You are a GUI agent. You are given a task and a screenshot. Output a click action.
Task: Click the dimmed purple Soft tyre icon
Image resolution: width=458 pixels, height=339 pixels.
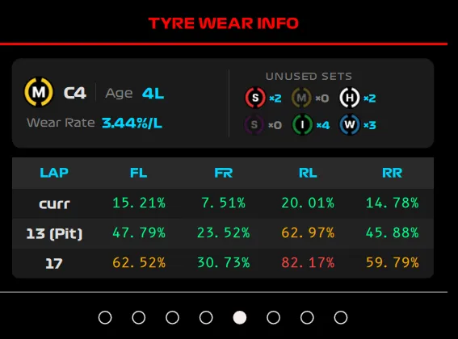coord(254,124)
